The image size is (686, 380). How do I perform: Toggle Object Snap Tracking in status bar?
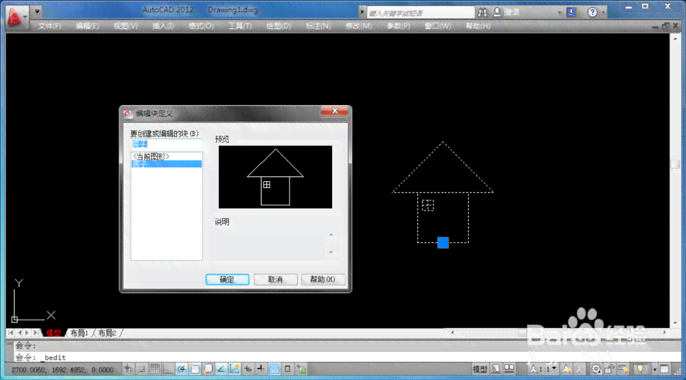click(x=221, y=369)
